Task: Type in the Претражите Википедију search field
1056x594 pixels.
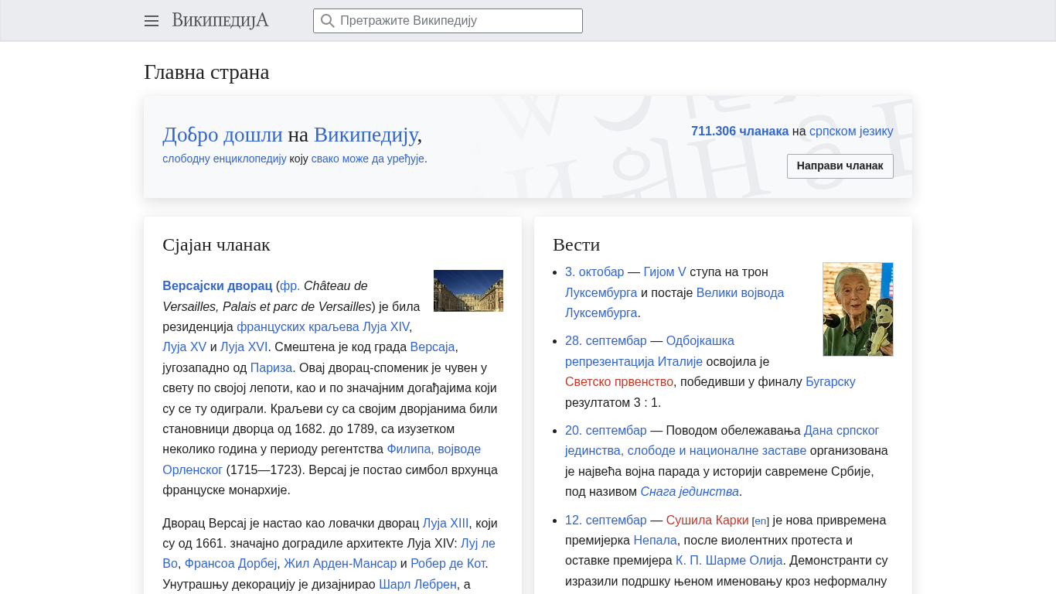Action: point(456,21)
